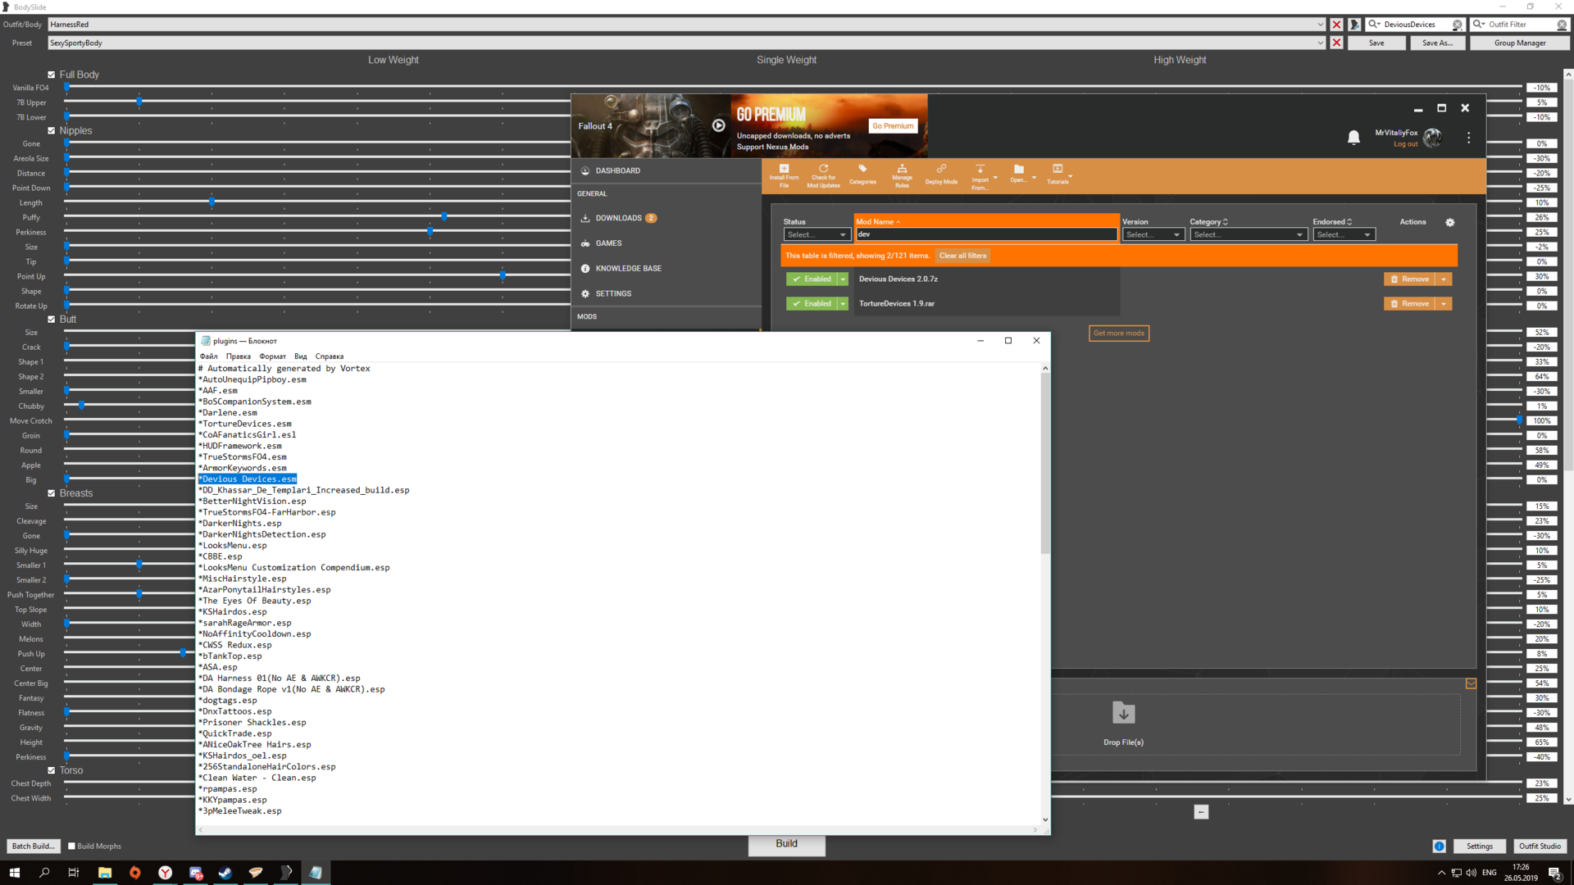Viewport: 1574px width, 885px height.
Task: Open the Endorsed filter Select dropdown
Action: 1344,234
